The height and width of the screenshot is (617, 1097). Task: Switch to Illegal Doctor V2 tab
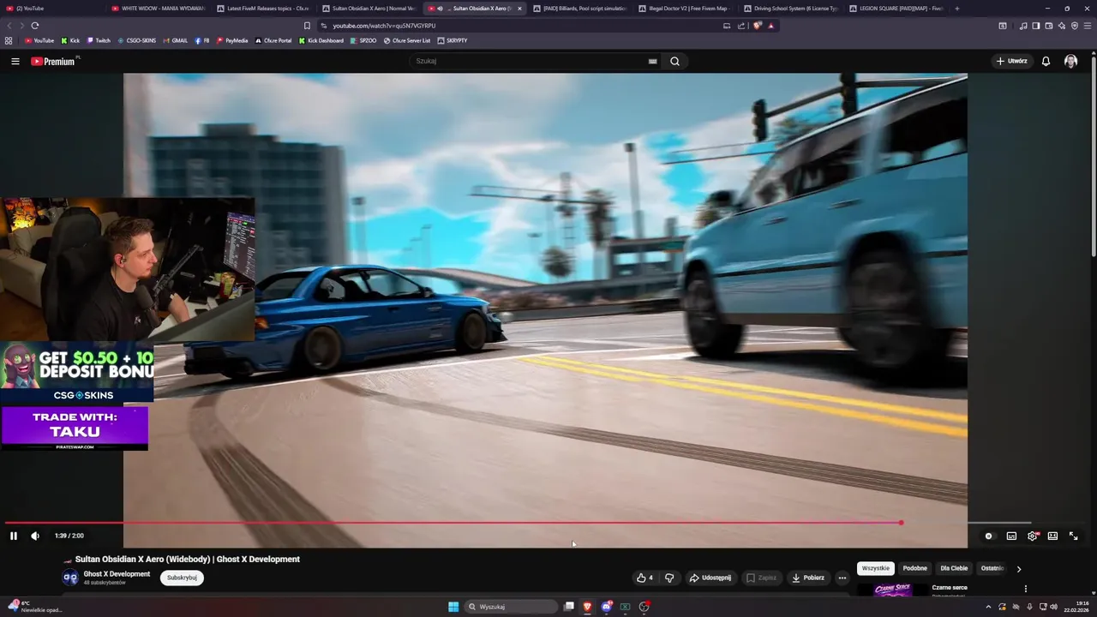coord(685,9)
